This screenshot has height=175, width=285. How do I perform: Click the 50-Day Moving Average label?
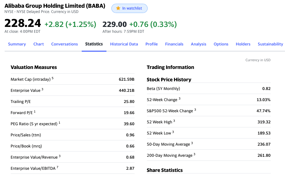click(168, 144)
